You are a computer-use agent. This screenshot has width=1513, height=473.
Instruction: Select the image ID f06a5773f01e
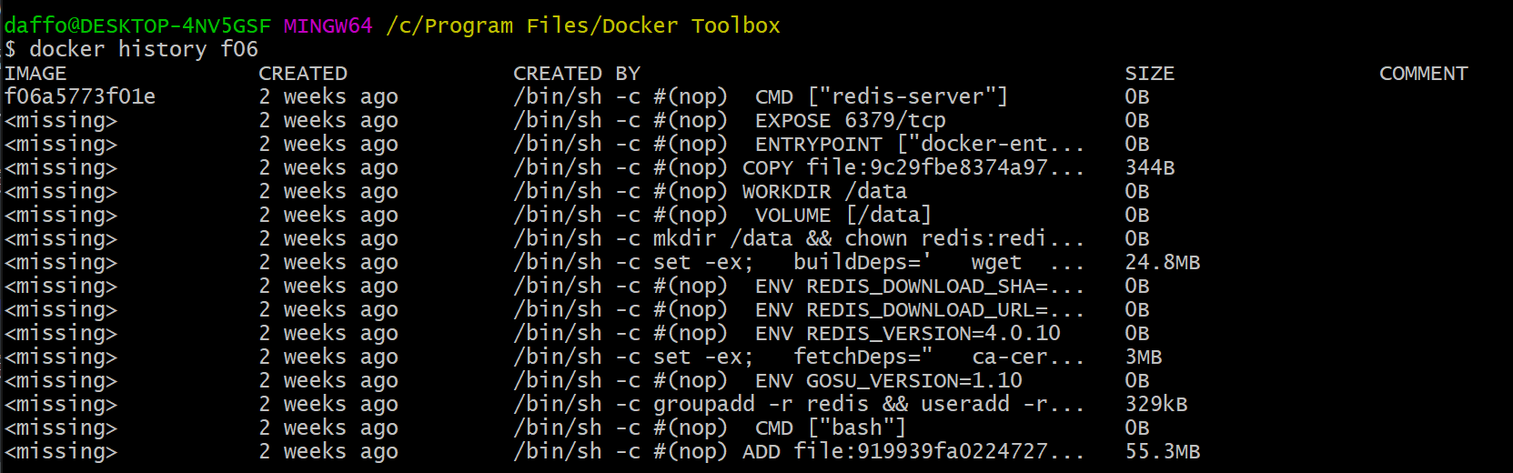pos(80,96)
